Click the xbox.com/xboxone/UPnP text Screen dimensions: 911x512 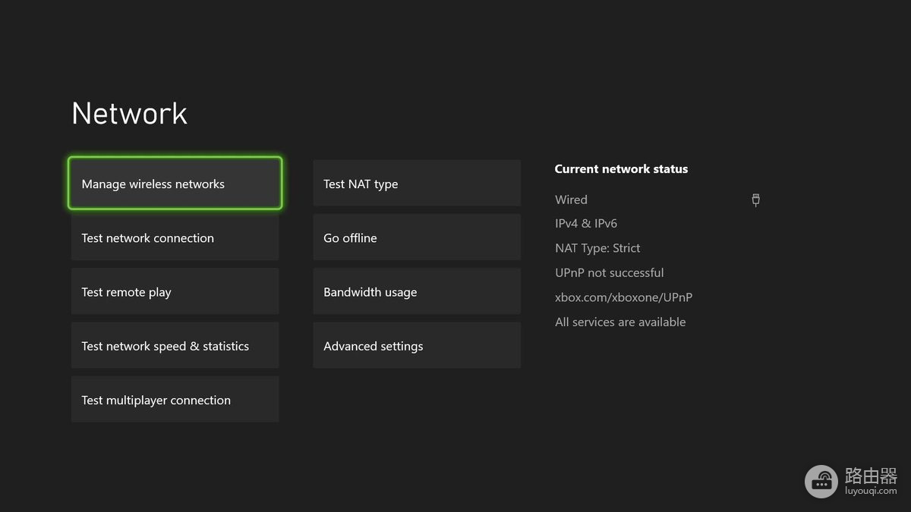tap(623, 297)
